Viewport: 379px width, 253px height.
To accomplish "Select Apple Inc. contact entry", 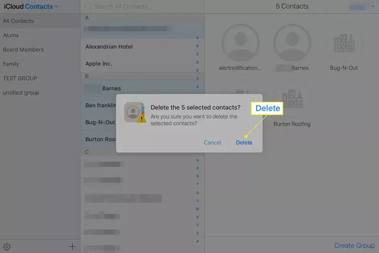I will click(143, 64).
